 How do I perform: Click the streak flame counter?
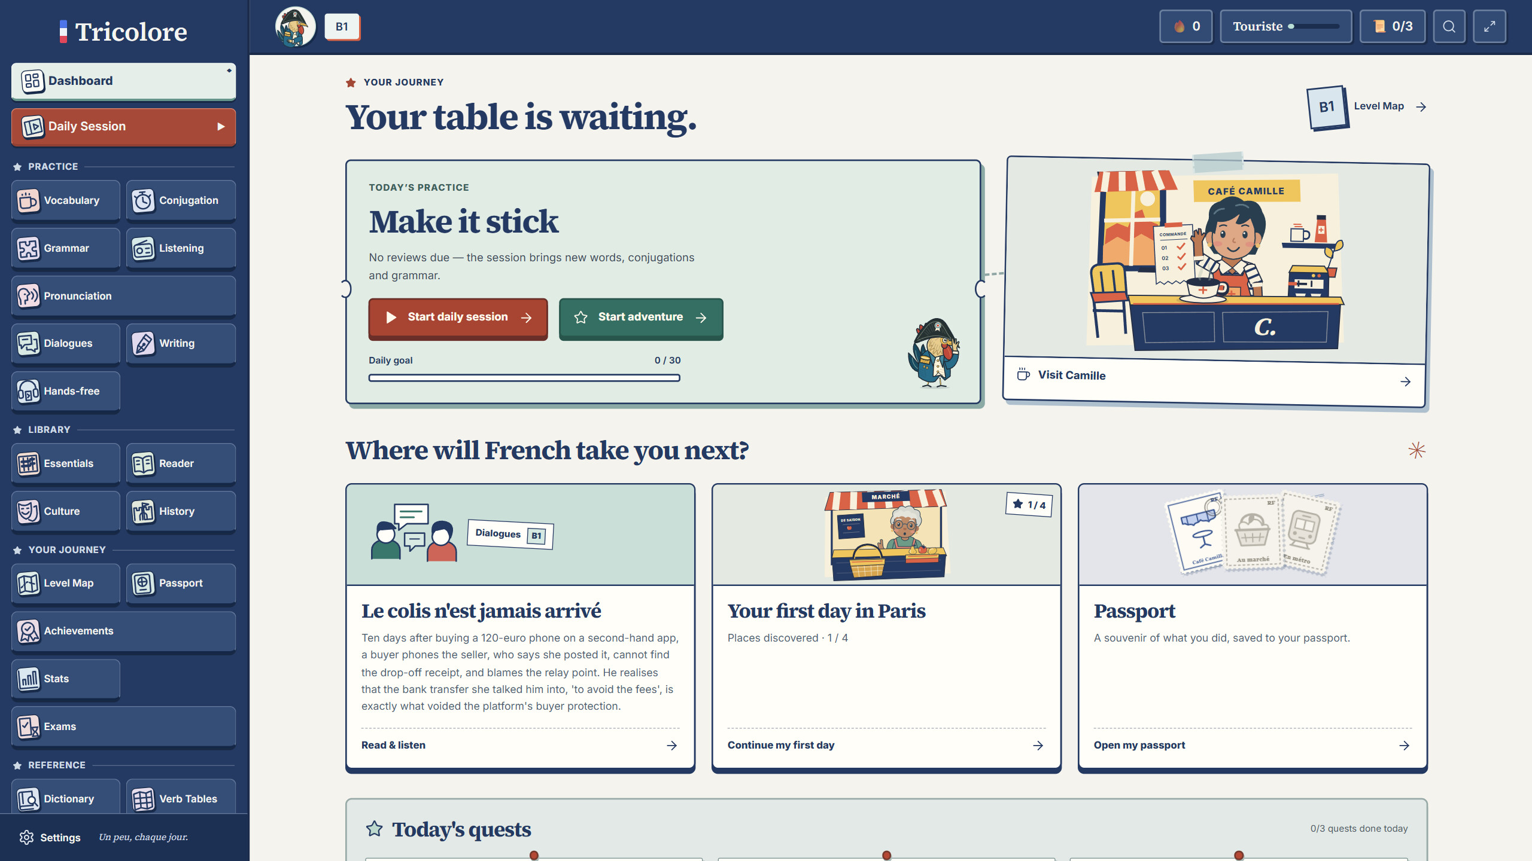1186,26
